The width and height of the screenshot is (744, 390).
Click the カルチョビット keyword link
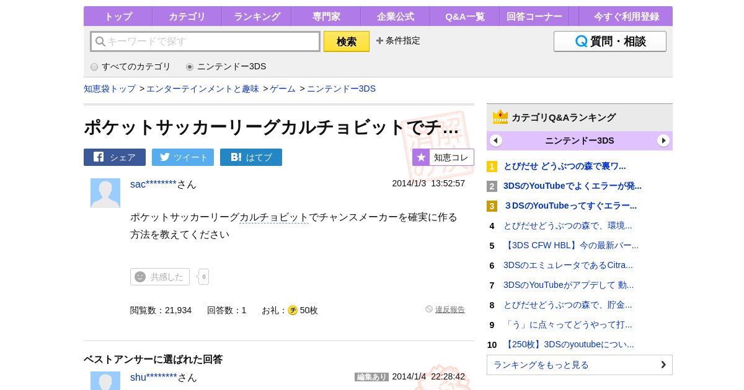click(x=273, y=217)
